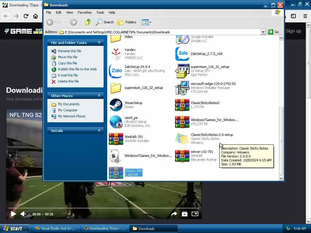This screenshot has height=233, width=311.
Task: Play the video in browser window
Action: [13, 214]
